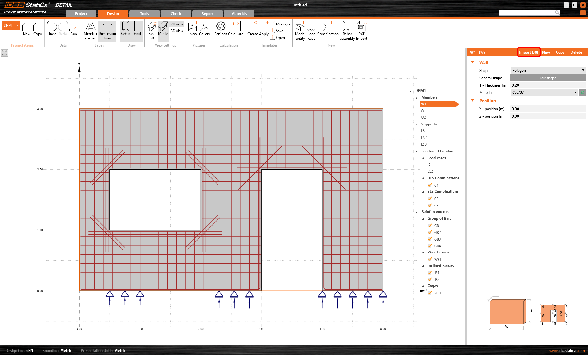The width and height of the screenshot is (588, 355).
Task: Click the Edit shape button
Action: pyautogui.click(x=548, y=78)
